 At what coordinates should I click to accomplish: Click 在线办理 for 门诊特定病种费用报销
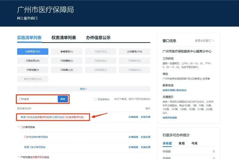coord(145,137)
